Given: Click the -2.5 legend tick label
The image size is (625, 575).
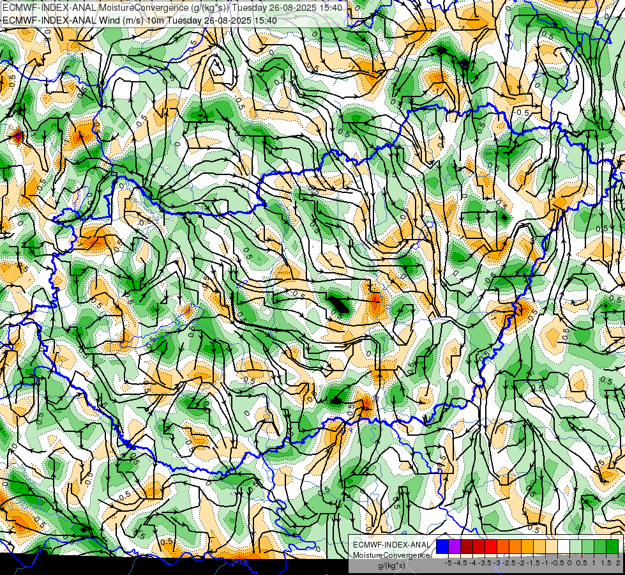Looking at the screenshot, I should 509,563.
